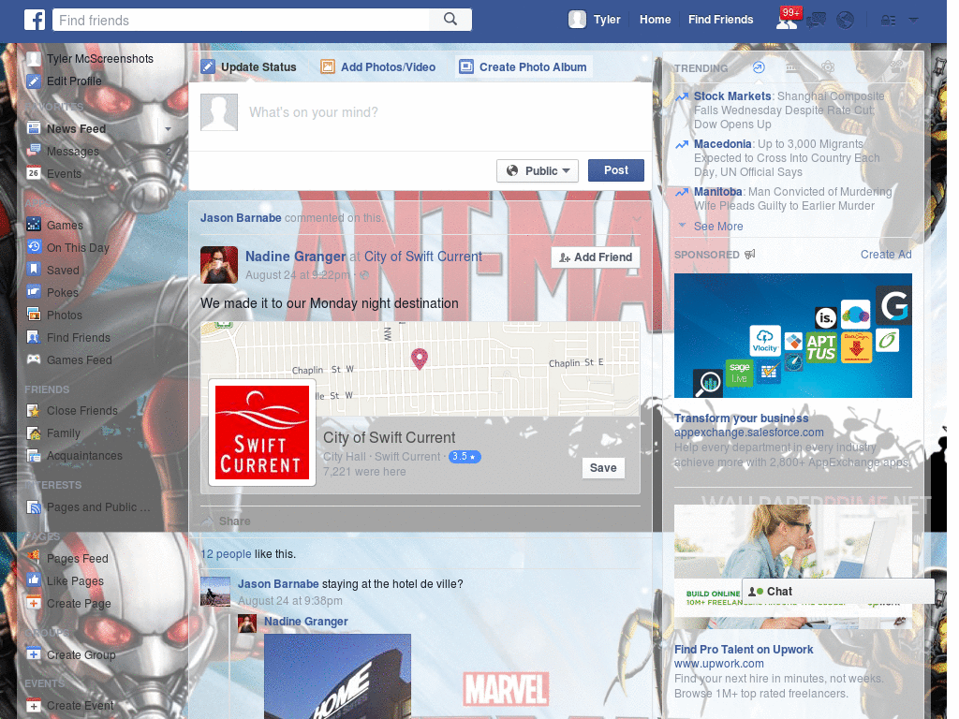Click the Create Page plus icon
The width and height of the screenshot is (959, 719).
pyautogui.click(x=34, y=603)
